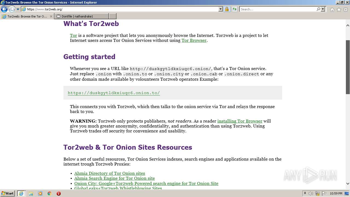350x197 pixels.
Task: Open the Home icon
Action: click(x=332, y=10)
